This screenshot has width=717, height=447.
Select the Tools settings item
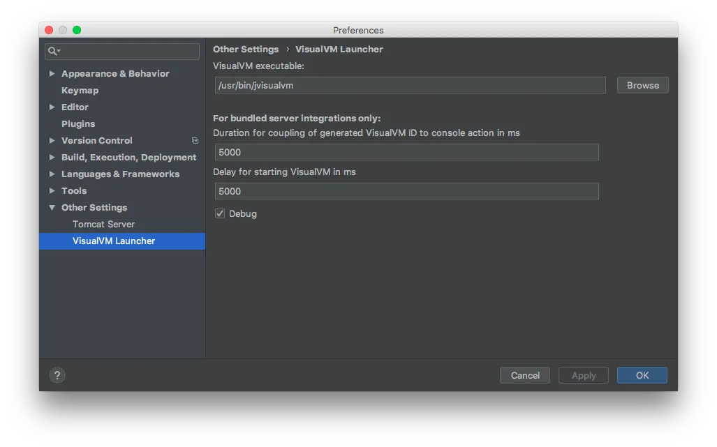click(74, 191)
